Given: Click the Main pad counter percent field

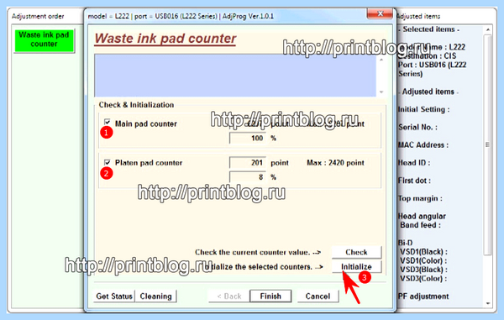Looking at the screenshot, I should 248,138.
